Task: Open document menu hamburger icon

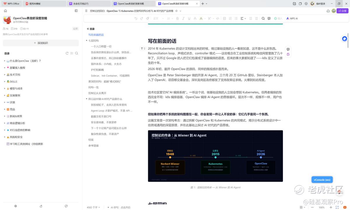Action: [x=86, y=11]
